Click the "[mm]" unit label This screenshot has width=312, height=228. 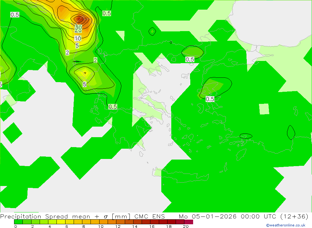121,216
